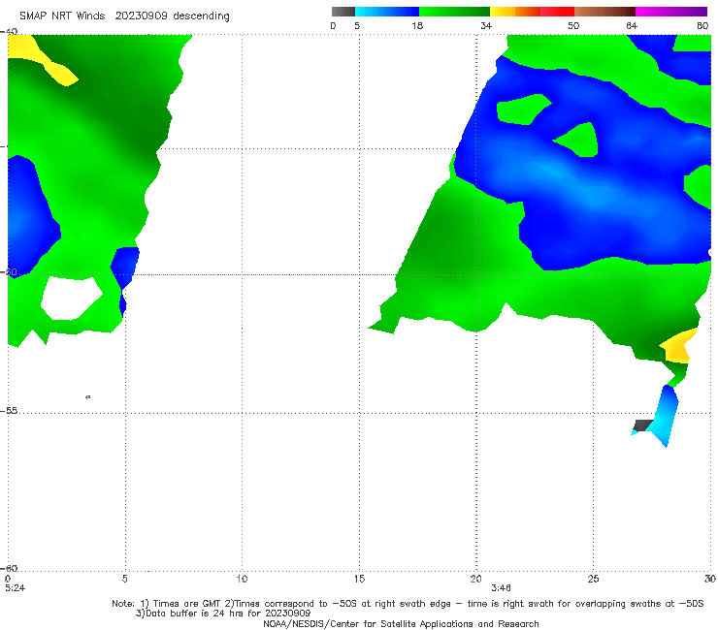Click the colorbar label "80"

tap(702, 25)
